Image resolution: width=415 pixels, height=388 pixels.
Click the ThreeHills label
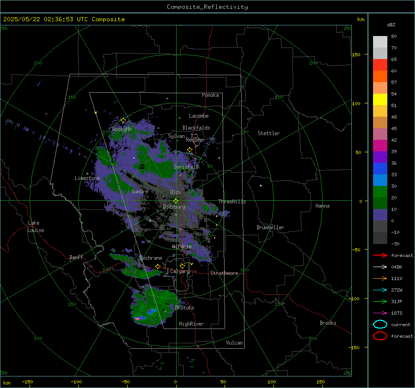[x=232, y=202]
